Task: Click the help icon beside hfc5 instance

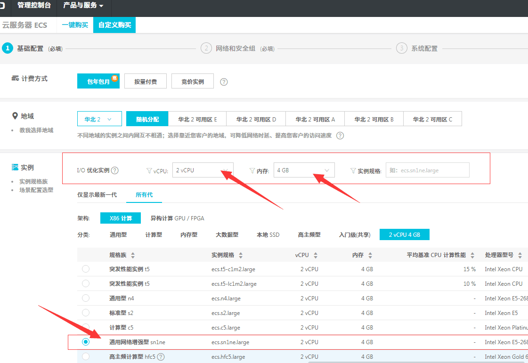Action: point(161,357)
